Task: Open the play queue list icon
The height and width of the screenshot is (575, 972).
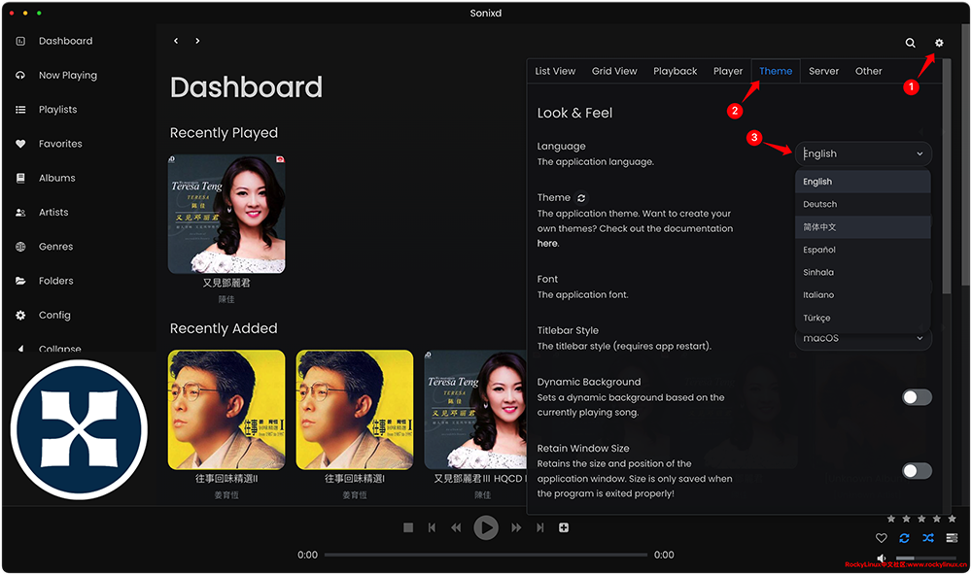Action: coord(952,538)
